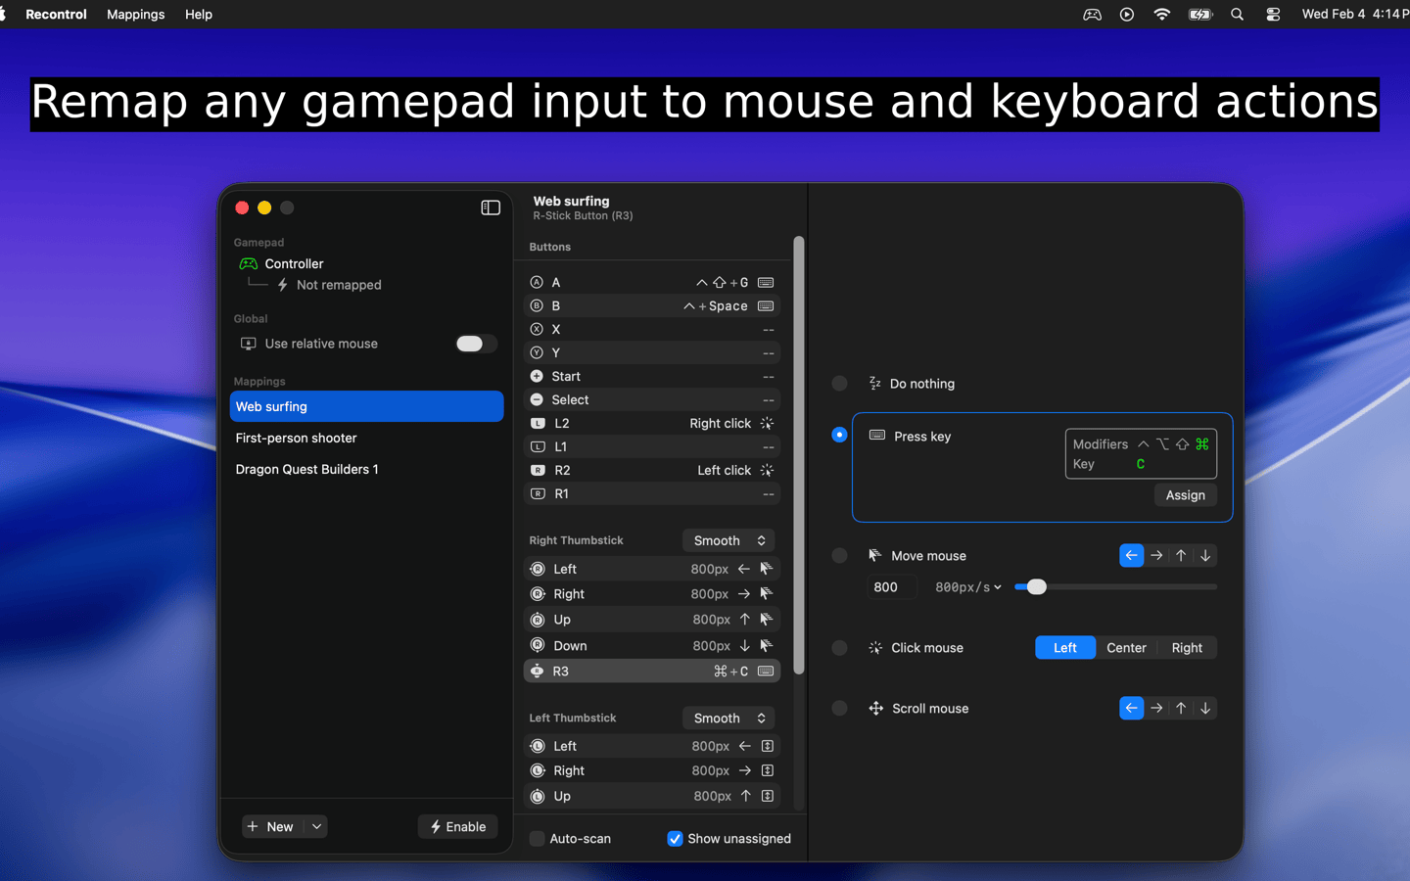This screenshot has height=881, width=1410.
Task: Choose the right arrow for Move mouse
Action: (1156, 556)
